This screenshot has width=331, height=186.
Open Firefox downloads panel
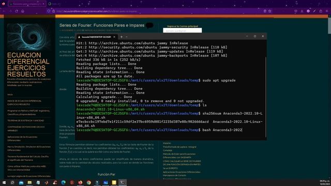pos(302,11)
